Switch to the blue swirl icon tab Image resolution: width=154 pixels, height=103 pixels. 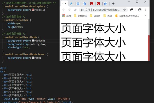[71, 4]
